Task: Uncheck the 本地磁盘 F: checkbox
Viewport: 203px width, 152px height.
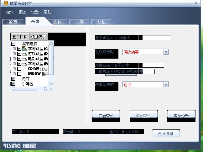Action: [19, 64]
